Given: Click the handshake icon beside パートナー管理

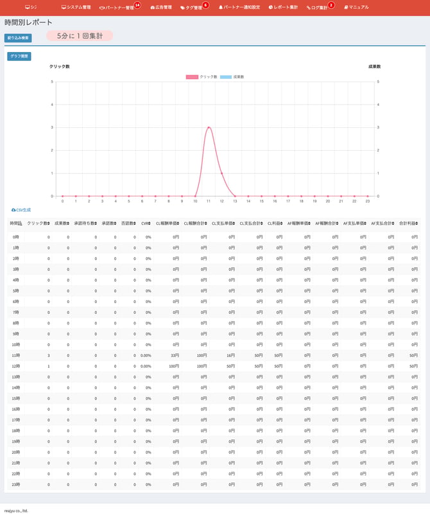Looking at the screenshot, I should pyautogui.click(x=101, y=8).
